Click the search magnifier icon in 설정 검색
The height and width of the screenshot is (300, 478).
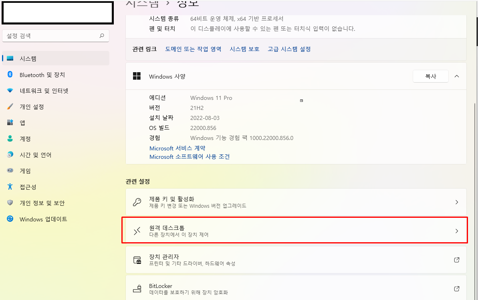coord(102,36)
